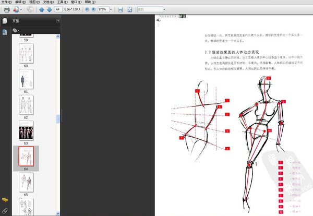Image resolution: width=313 pixels, height=216 pixels.
Task: Open the Pages panel options gear menu
Action: (16, 30)
